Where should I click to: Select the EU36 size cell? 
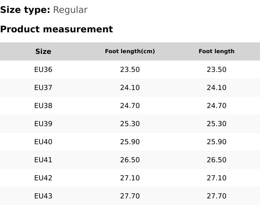pos(43,69)
